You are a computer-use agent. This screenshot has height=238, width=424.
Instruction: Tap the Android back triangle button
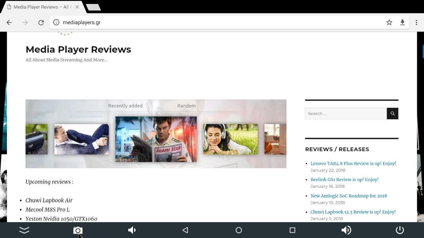coord(185,230)
